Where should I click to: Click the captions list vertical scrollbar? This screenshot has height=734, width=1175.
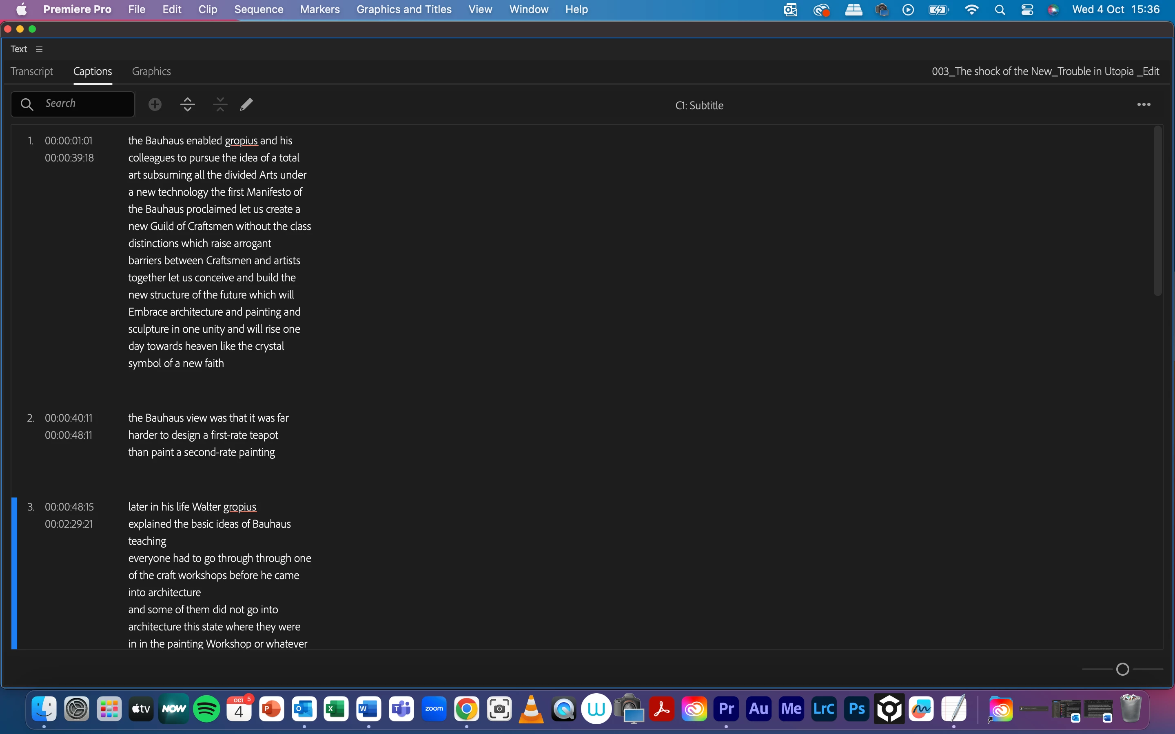[x=1157, y=211]
